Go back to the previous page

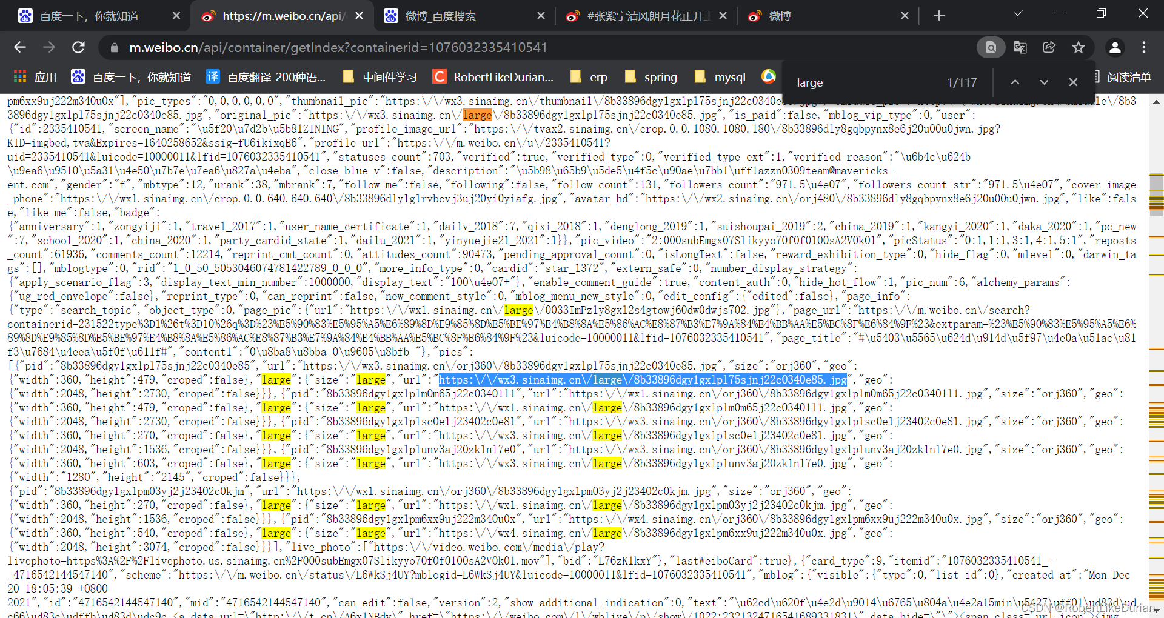(20, 47)
